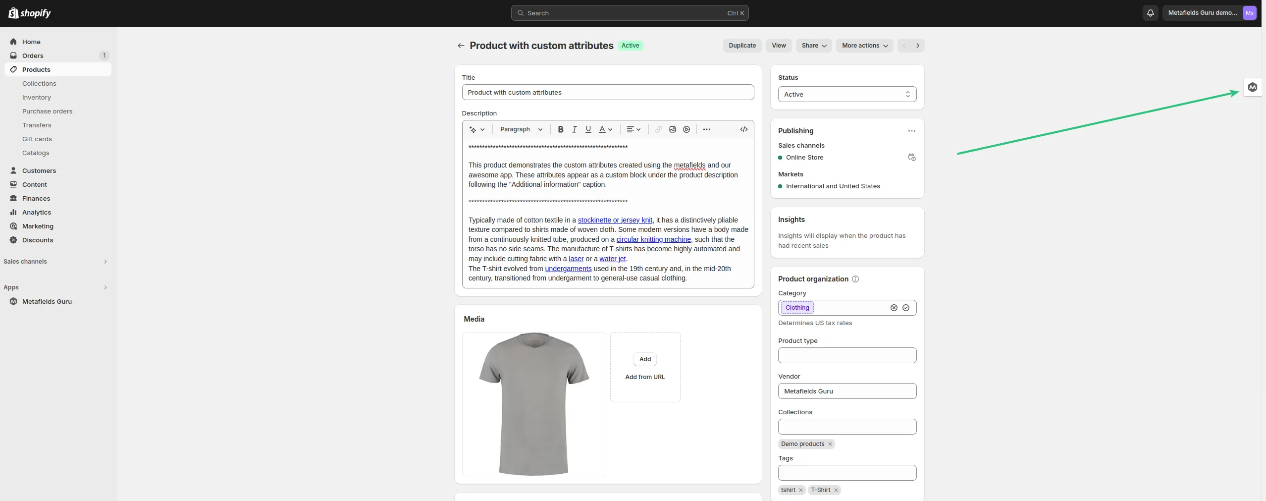The width and height of the screenshot is (1266, 501).
Task: Focus the top Search bar
Action: click(x=630, y=13)
